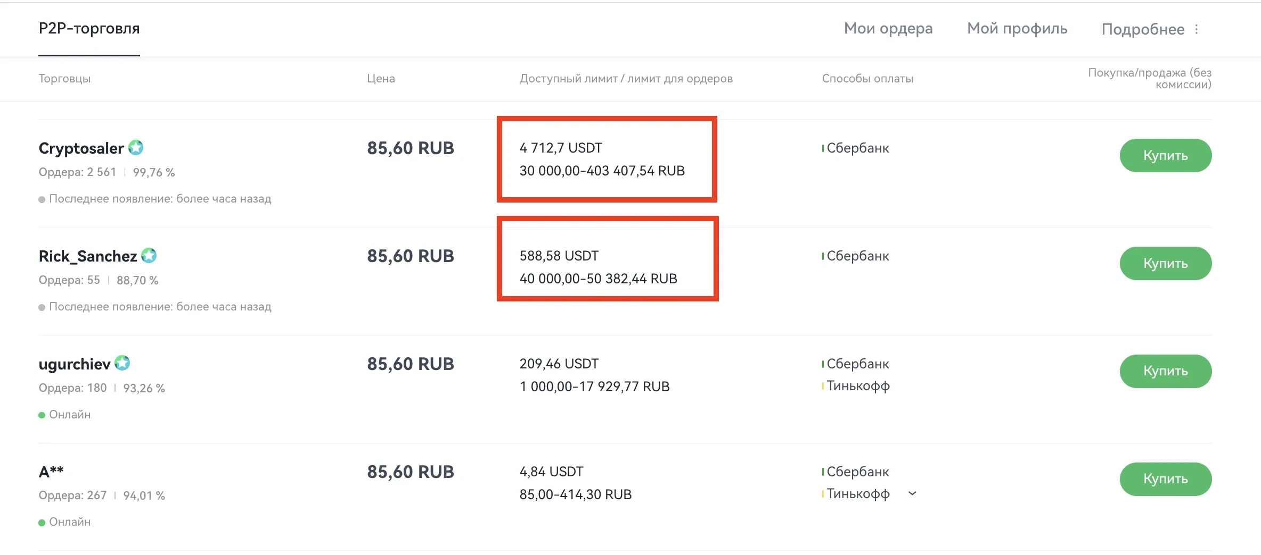Click the green online indicator for A**
Viewport: 1261px width, 555px height.
[42, 522]
